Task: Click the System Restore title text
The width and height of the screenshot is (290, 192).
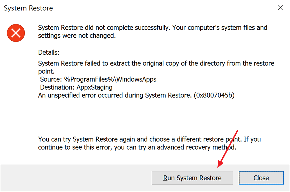Action: [x=28, y=8]
